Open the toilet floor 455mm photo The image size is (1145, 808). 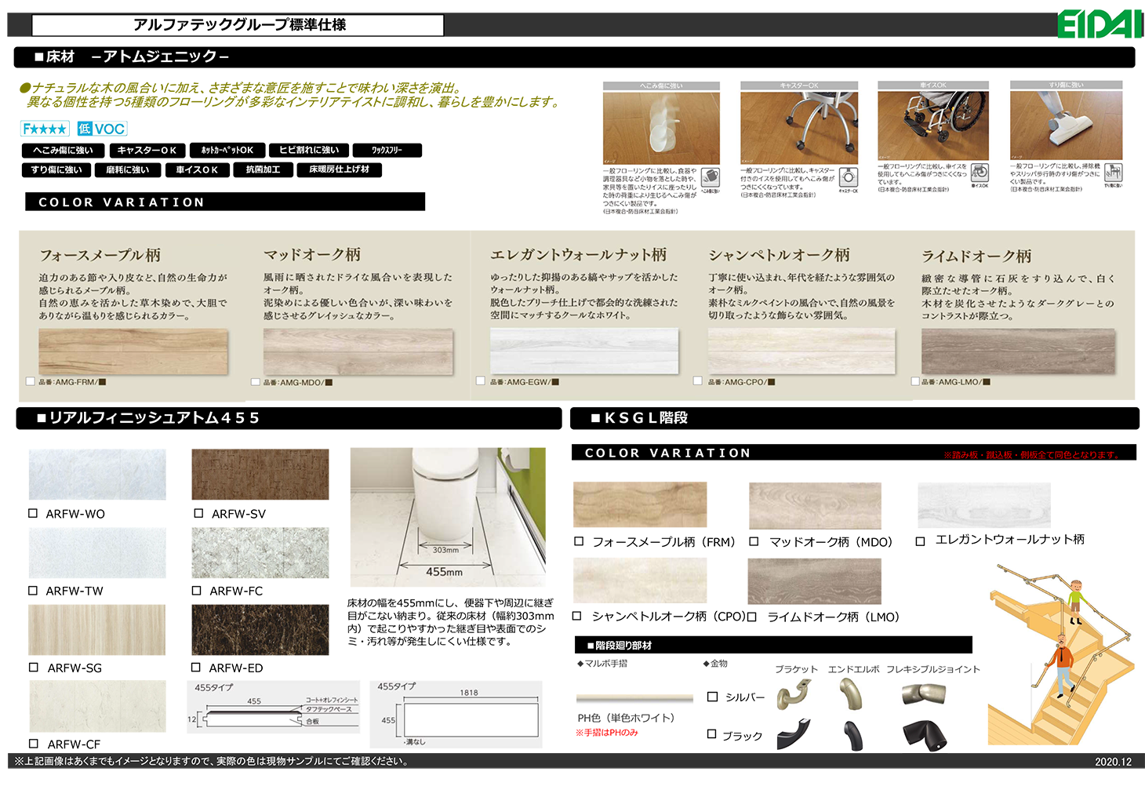[x=448, y=517]
